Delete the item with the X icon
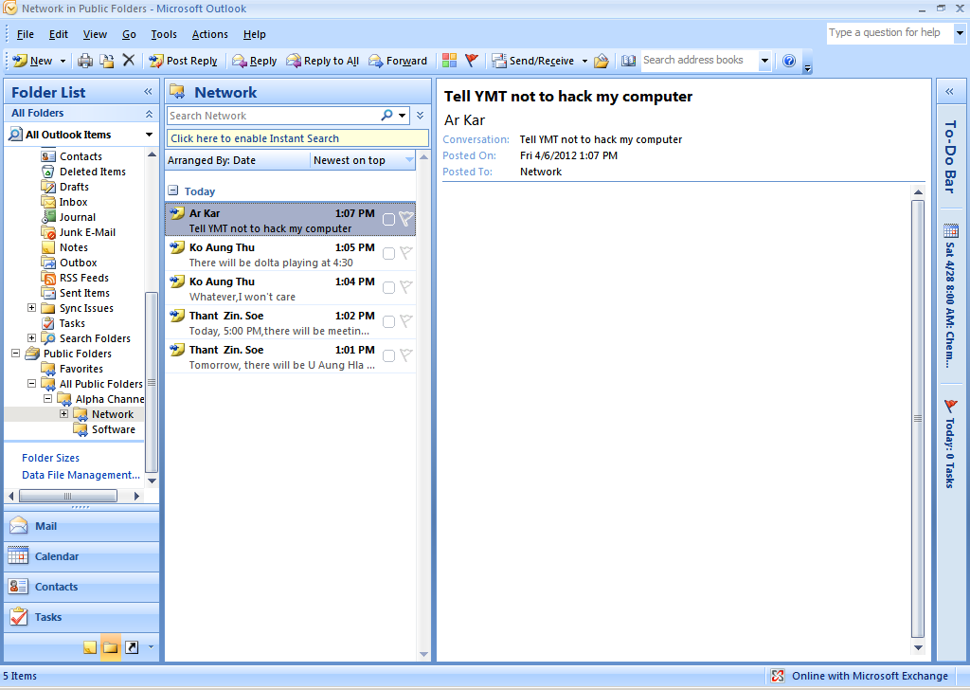The height and width of the screenshot is (690, 970). (x=128, y=60)
